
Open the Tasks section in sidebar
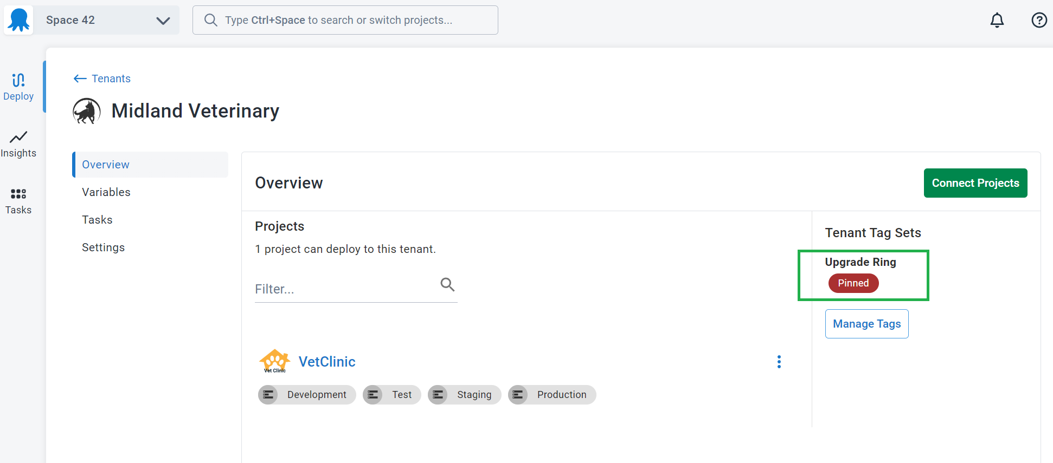18,201
